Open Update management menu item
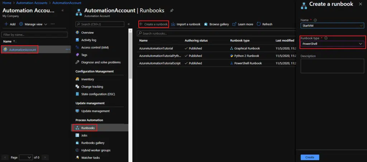Screen dimensions: 367x162 (x=95, y=111)
